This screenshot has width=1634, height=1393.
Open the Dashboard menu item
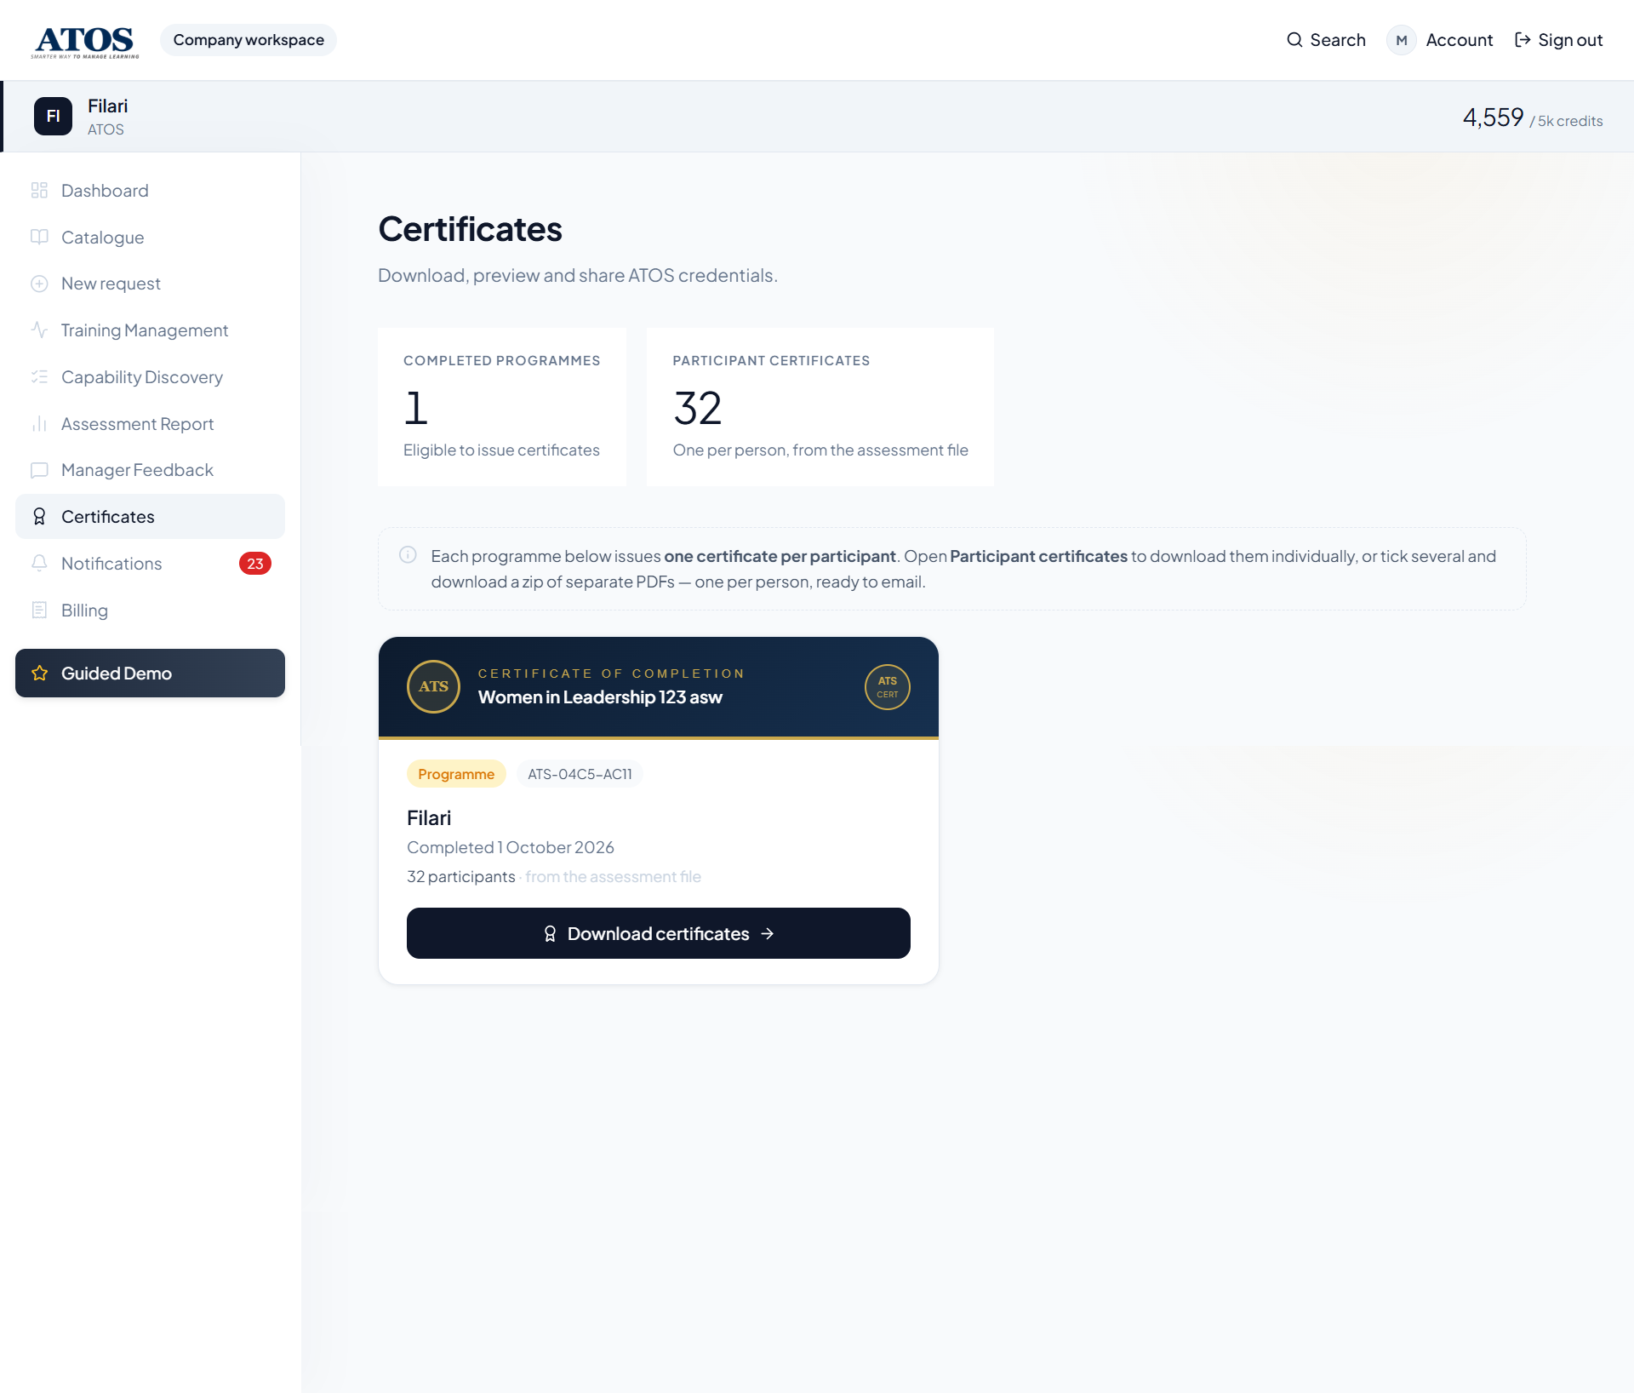click(150, 191)
